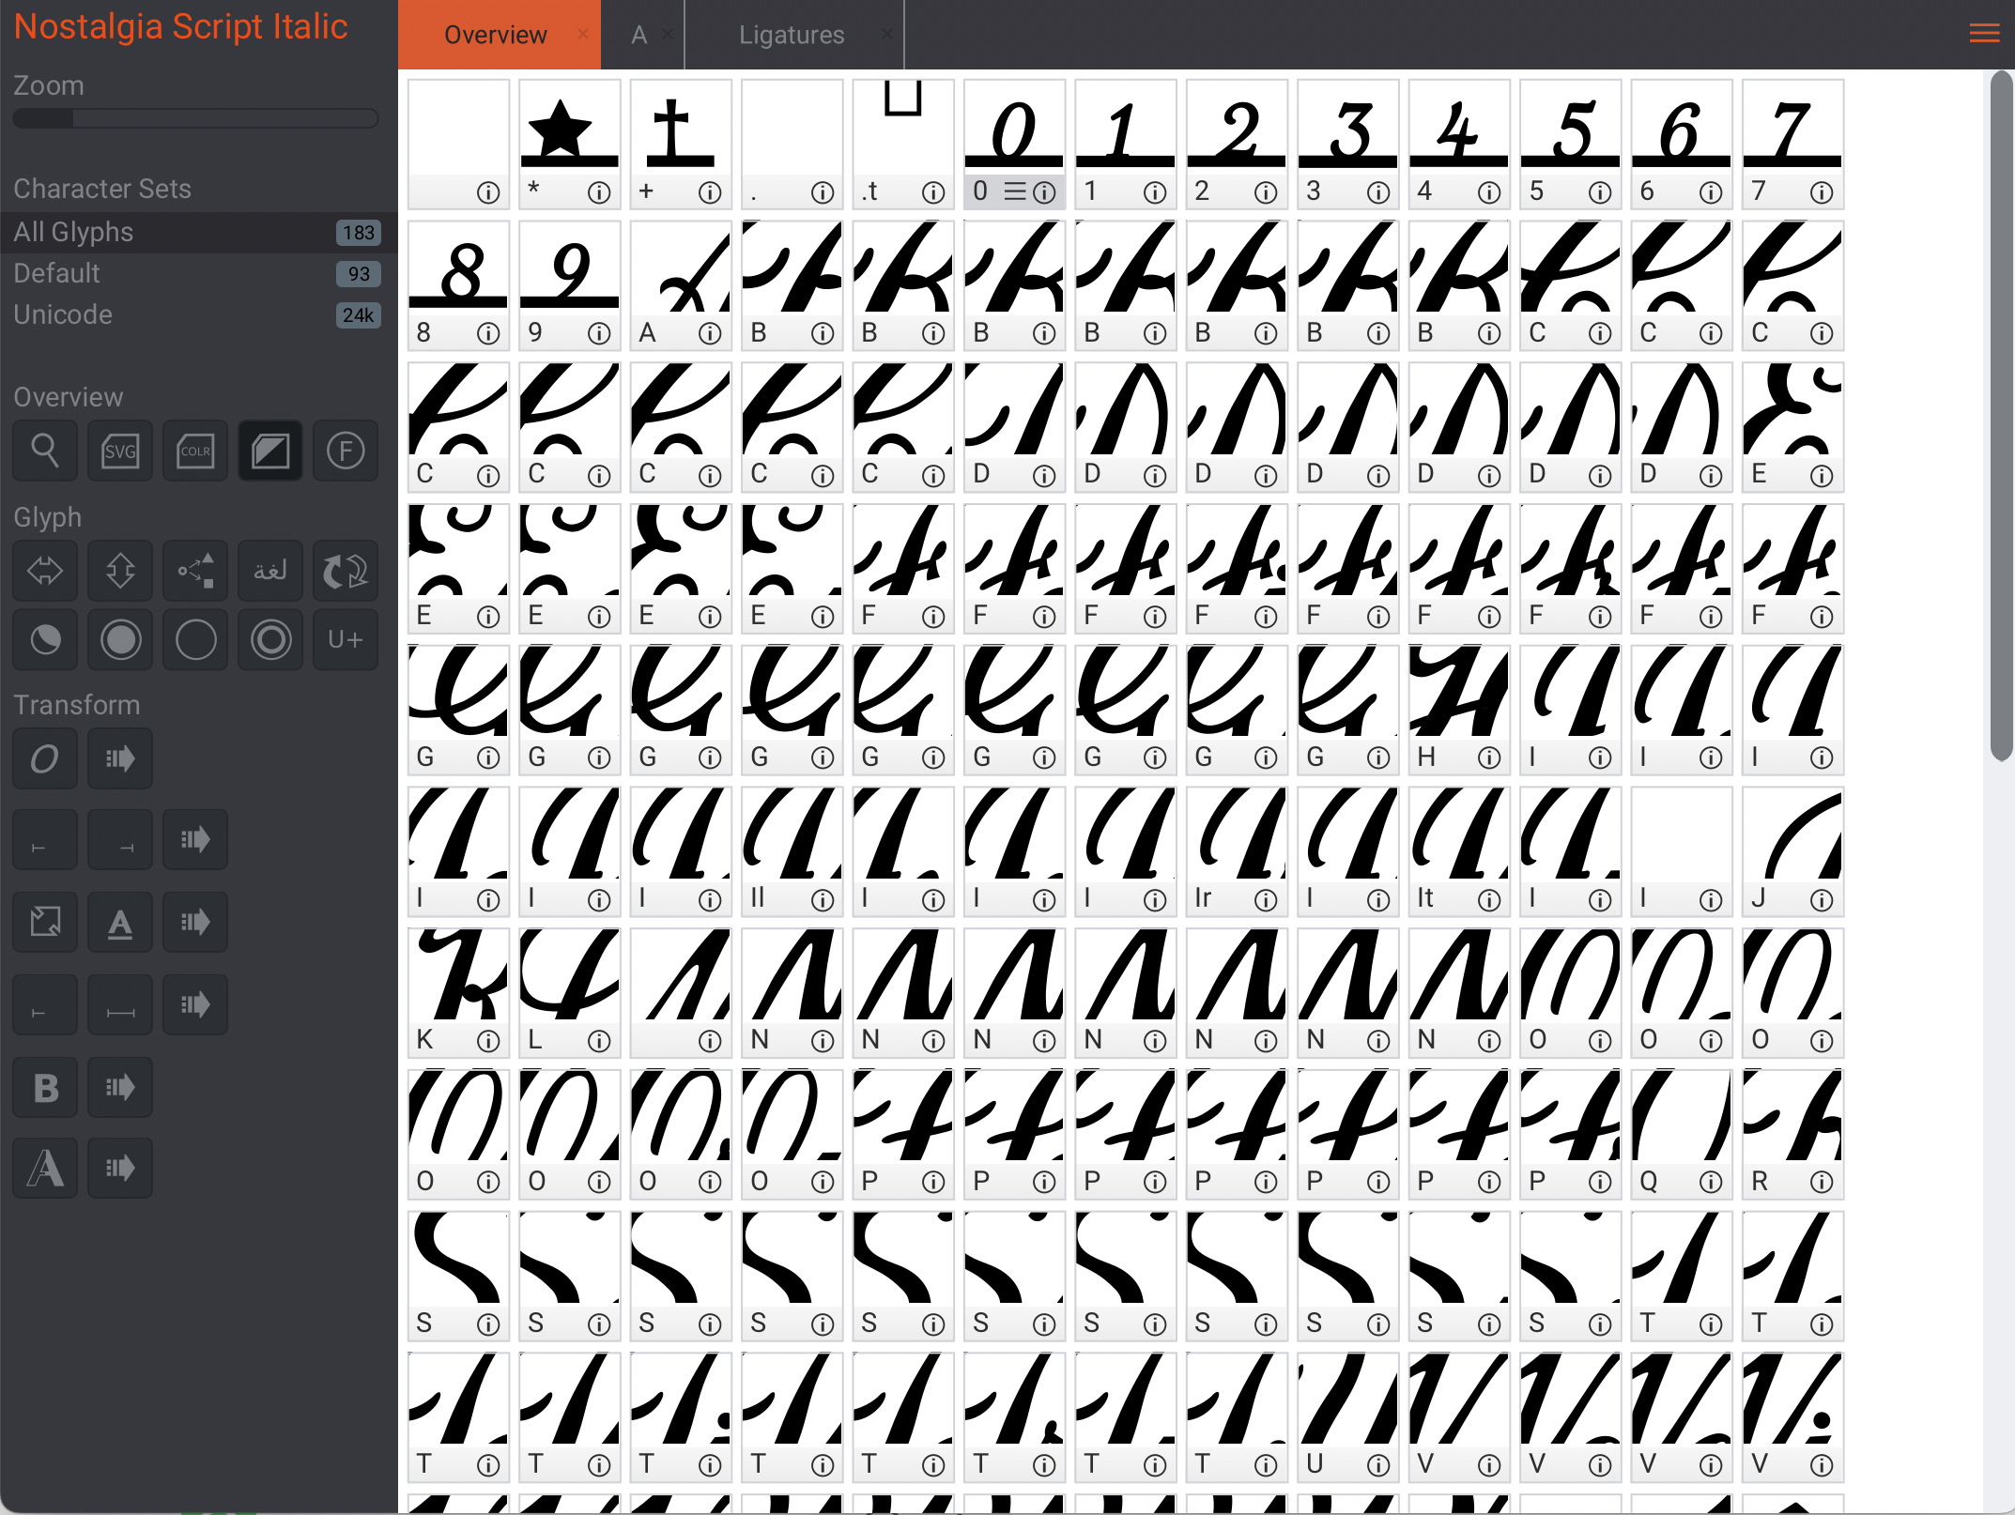Click the vertical scrollbar of glyph grid
This screenshot has height=1515, width=2015.
[x=2001, y=418]
